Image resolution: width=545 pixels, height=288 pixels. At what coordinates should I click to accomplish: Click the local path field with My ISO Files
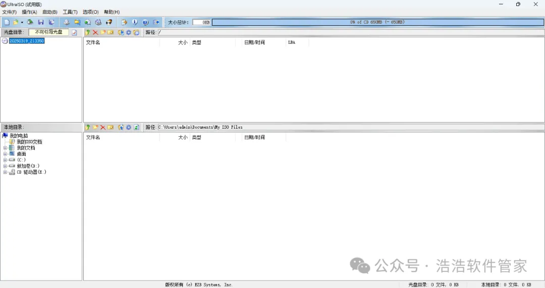coord(351,127)
